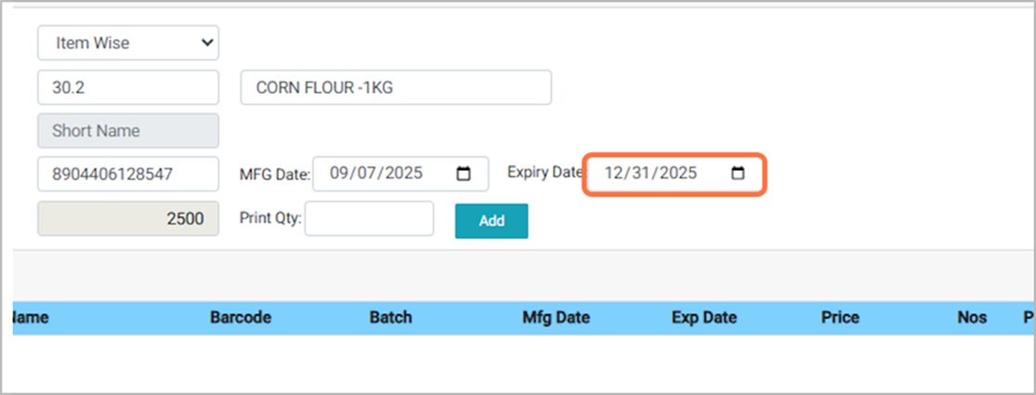Click the Print Qty label
1036x395 pixels.
tap(270, 220)
